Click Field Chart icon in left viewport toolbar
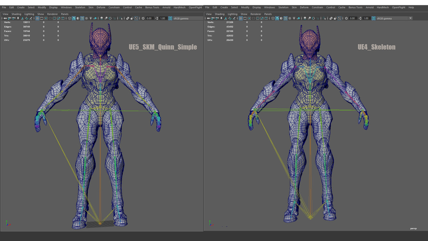Image resolution: width=428 pixels, height=241 pixels. [x=54, y=18]
